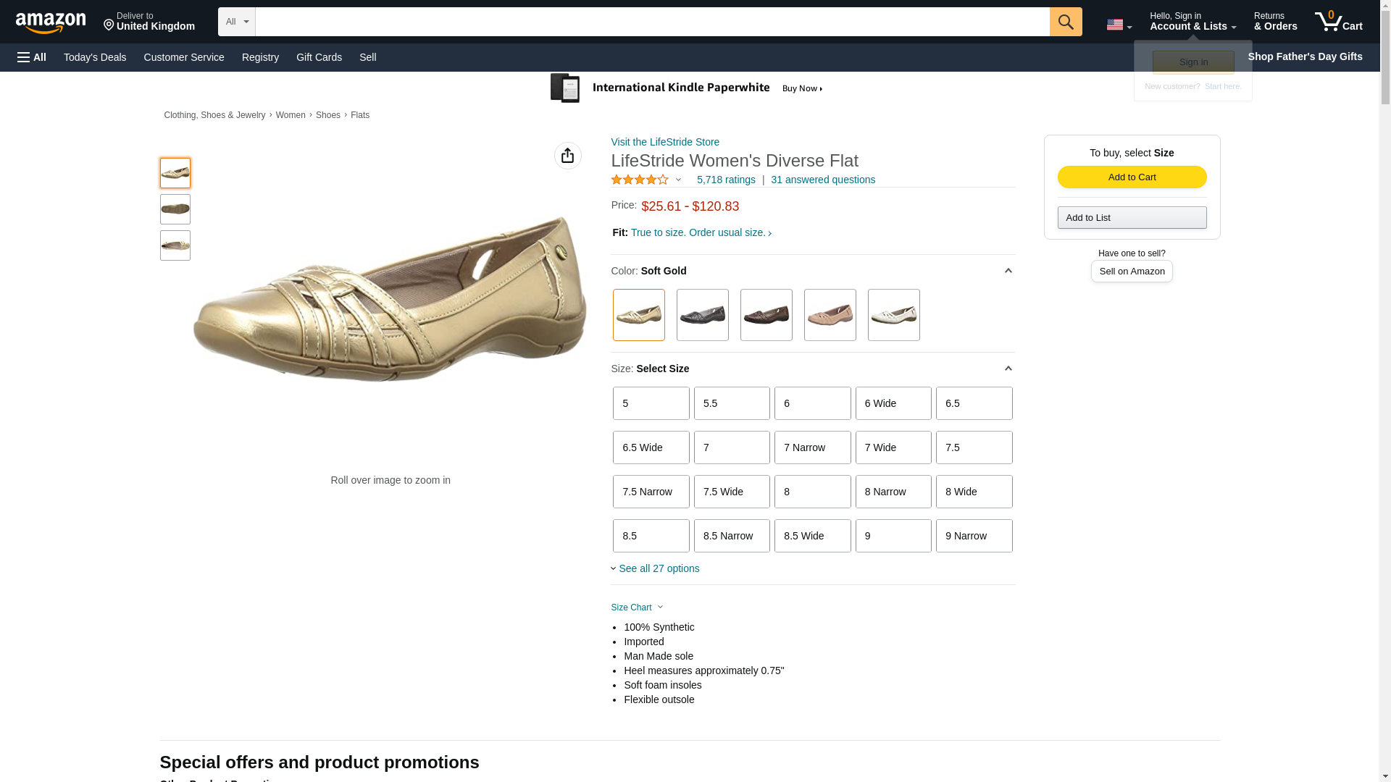Viewport: 1391px width, 782px height.
Task: Select size 8 Narrow
Action: click(893, 492)
